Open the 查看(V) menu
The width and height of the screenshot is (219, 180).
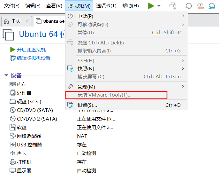(54, 6)
